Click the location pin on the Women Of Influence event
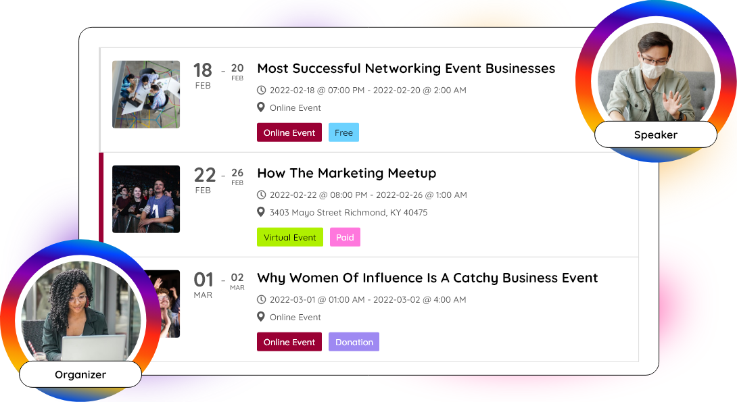Screen dimensions: 737x402 (262, 316)
